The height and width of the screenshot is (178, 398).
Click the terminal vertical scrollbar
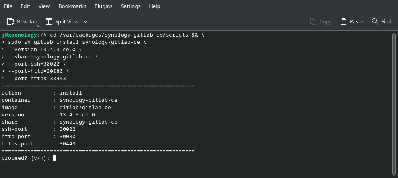tap(394, 104)
